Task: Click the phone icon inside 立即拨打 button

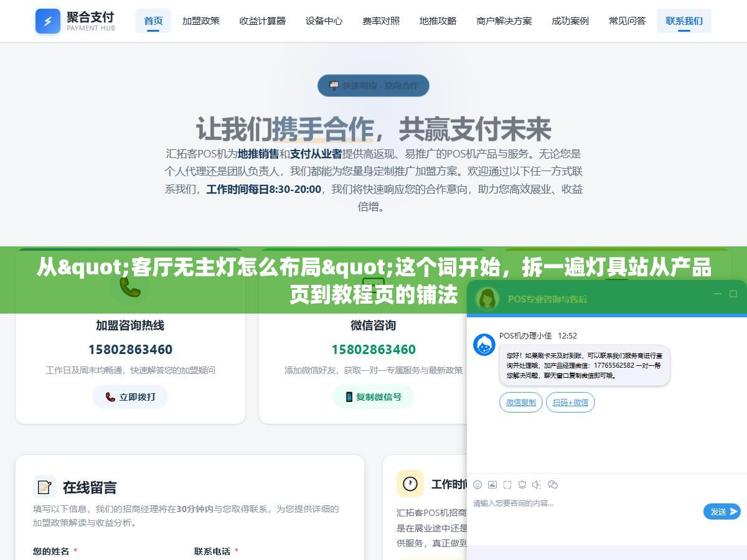Action: click(110, 397)
